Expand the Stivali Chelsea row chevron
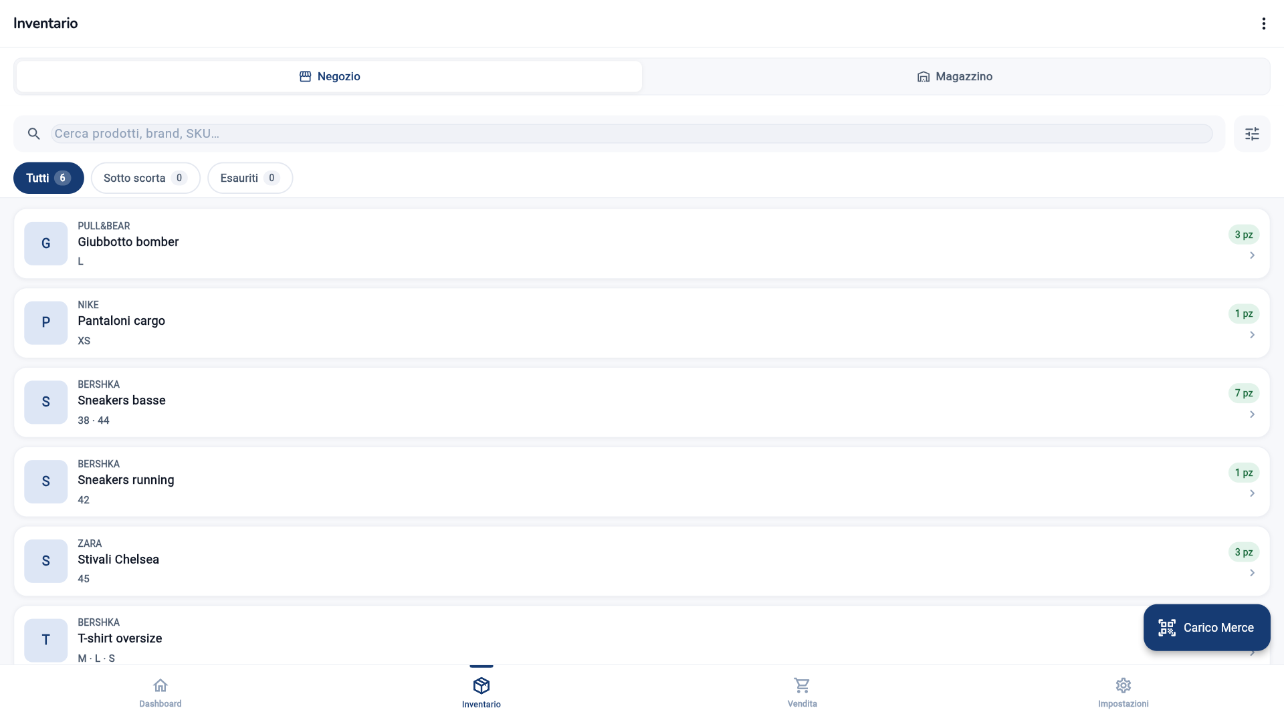Viewport: 1284px width, 722px height. [1252, 573]
